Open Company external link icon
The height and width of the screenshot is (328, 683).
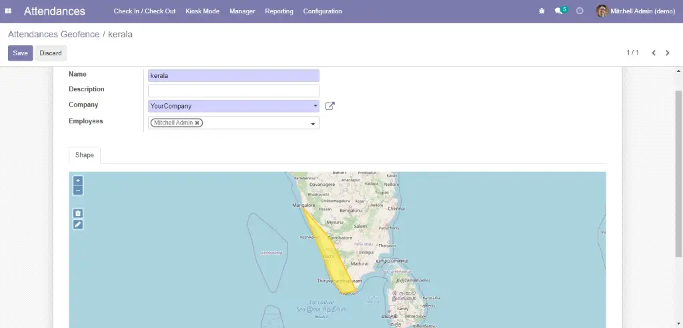[329, 106]
